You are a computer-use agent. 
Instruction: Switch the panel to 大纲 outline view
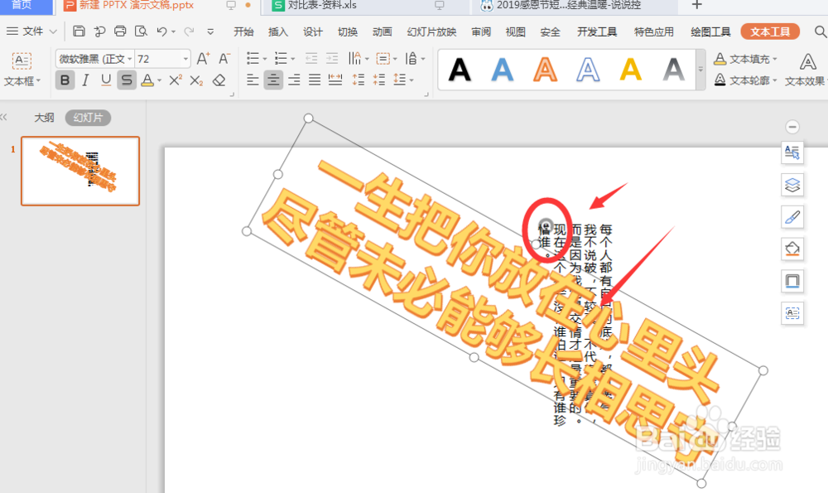45,118
